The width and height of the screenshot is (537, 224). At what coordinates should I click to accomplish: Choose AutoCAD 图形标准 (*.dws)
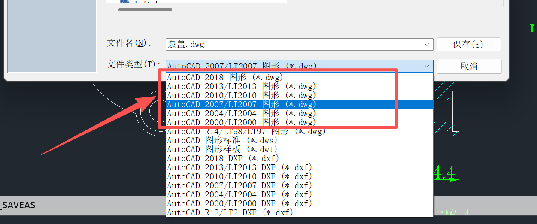[300, 140]
